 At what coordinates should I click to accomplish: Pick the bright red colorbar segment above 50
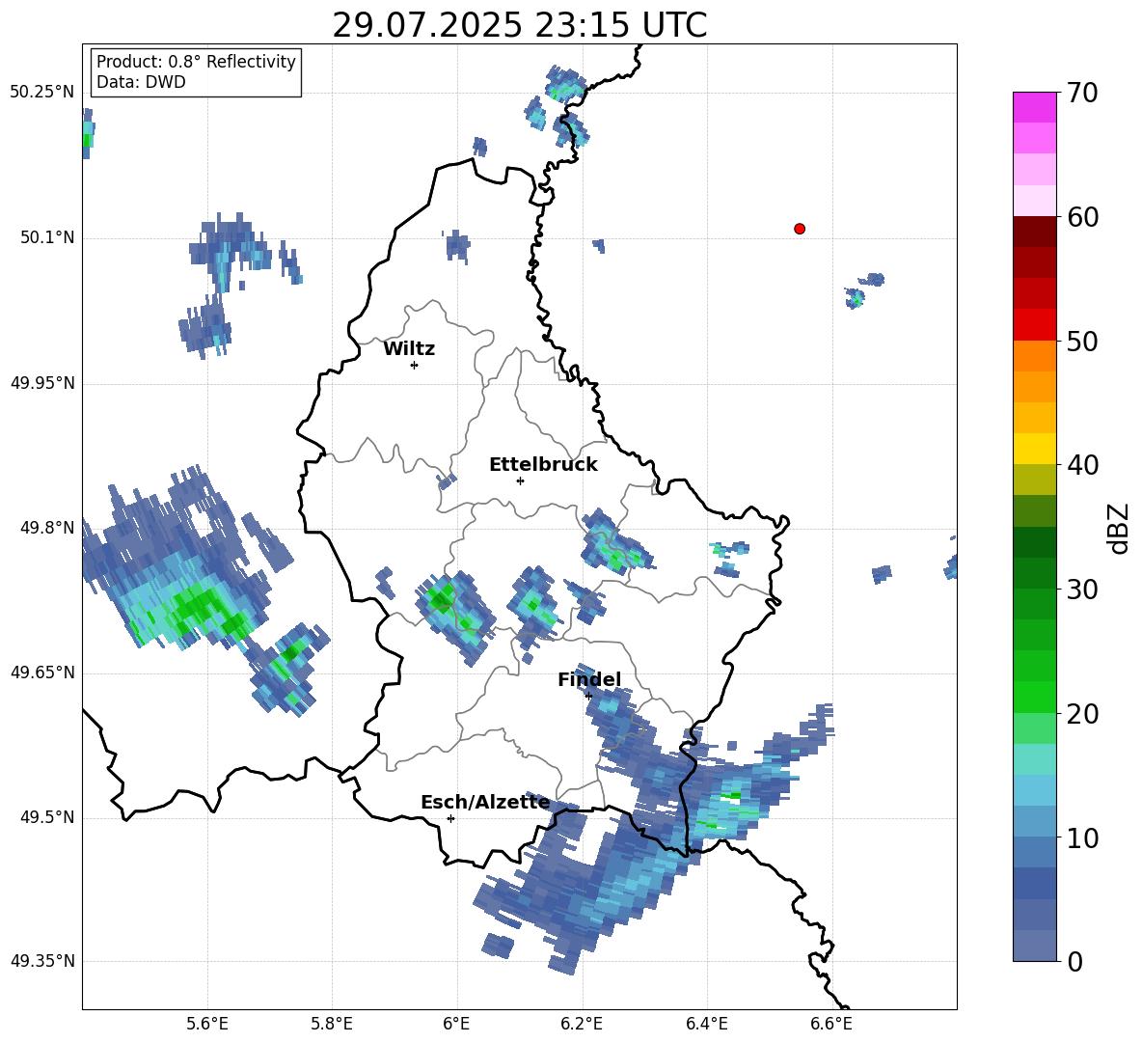tap(1034, 325)
